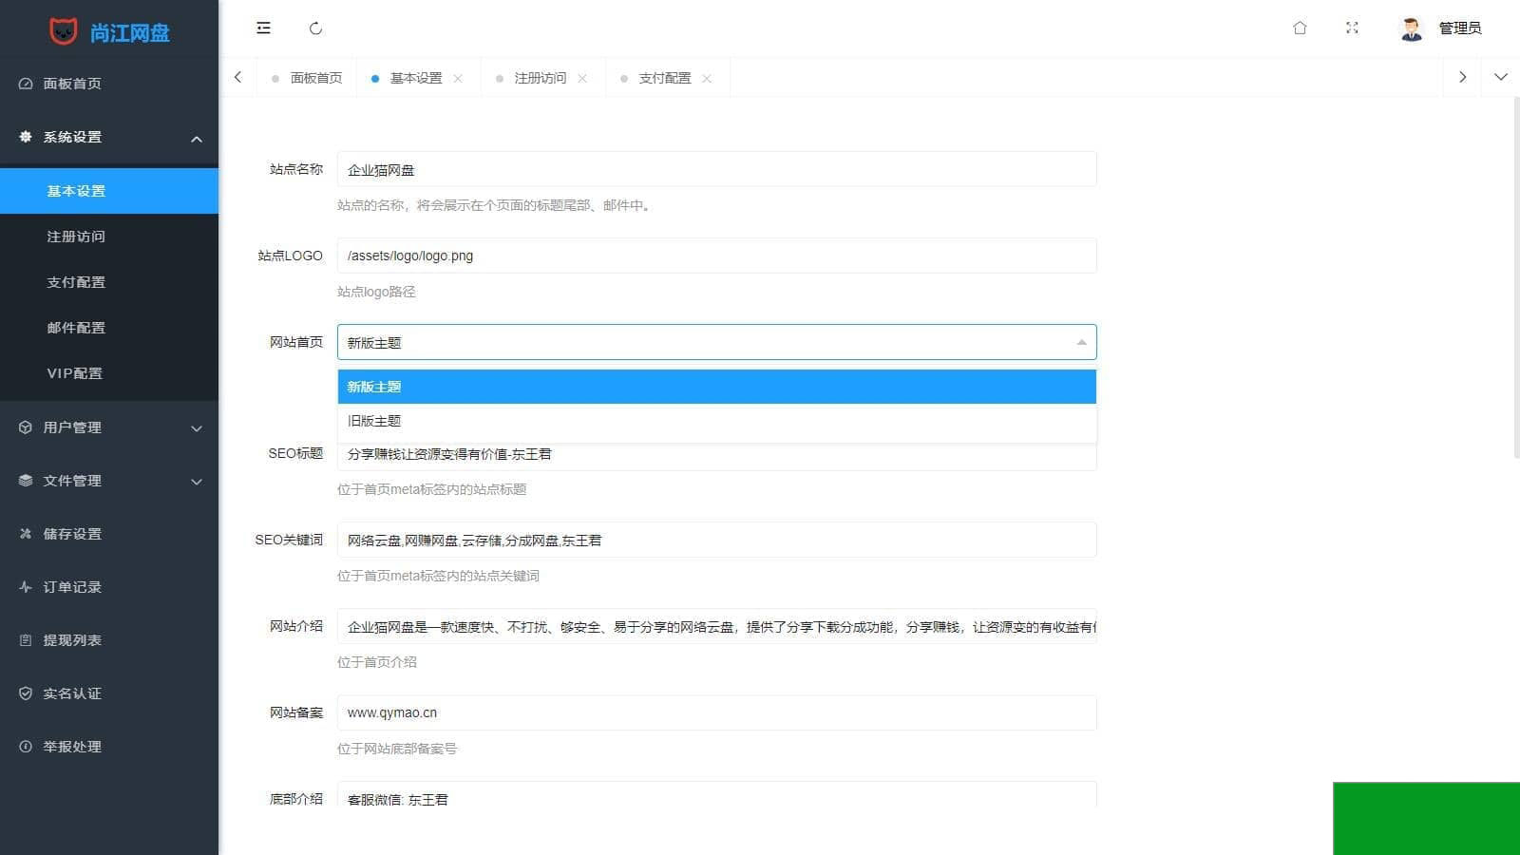Collapse the 系统设置 menu chevron

(x=197, y=139)
